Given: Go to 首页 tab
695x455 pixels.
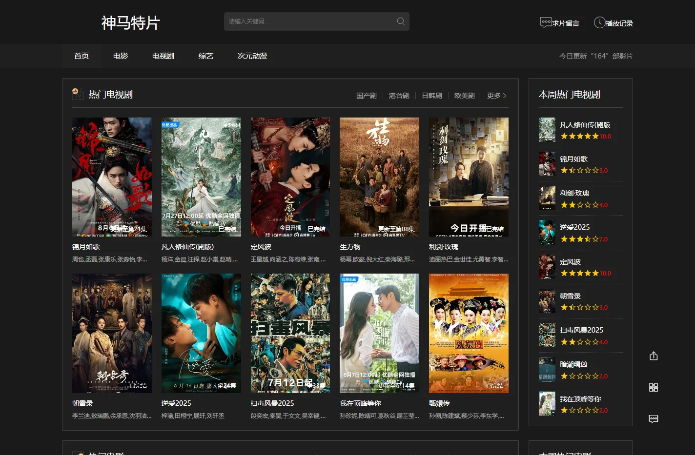Looking at the screenshot, I should 82,56.
